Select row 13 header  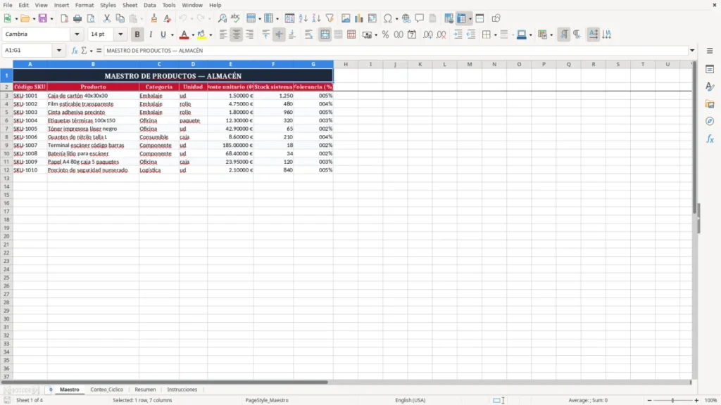tap(6, 178)
